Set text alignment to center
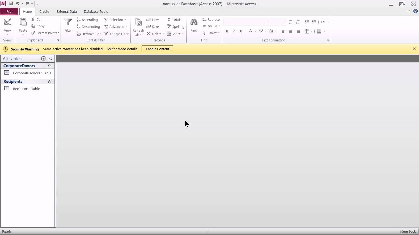Screen dimensions: 419x235 [290, 31]
